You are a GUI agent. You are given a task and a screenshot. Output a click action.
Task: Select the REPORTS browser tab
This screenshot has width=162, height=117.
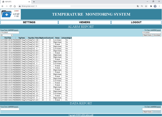pos(16,2)
